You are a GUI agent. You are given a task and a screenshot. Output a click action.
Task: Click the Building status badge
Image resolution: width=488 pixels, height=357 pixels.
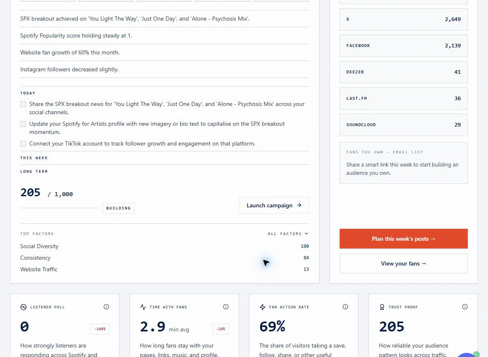pyautogui.click(x=119, y=208)
